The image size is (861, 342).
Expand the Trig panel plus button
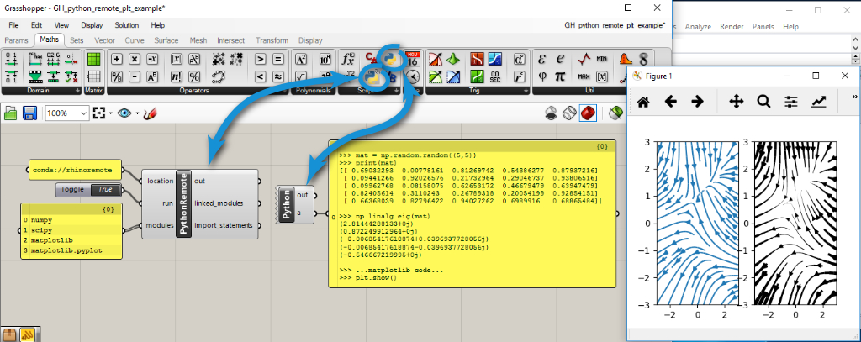(525, 91)
